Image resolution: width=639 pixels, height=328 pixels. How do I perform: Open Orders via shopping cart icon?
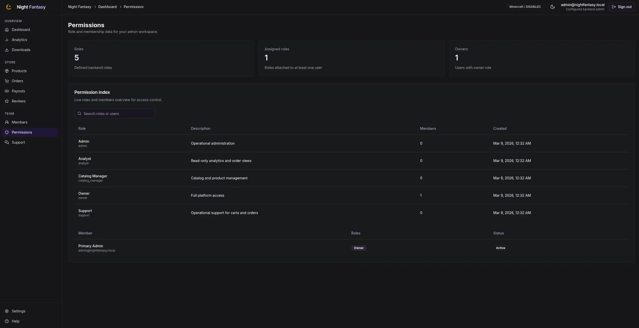click(x=7, y=81)
